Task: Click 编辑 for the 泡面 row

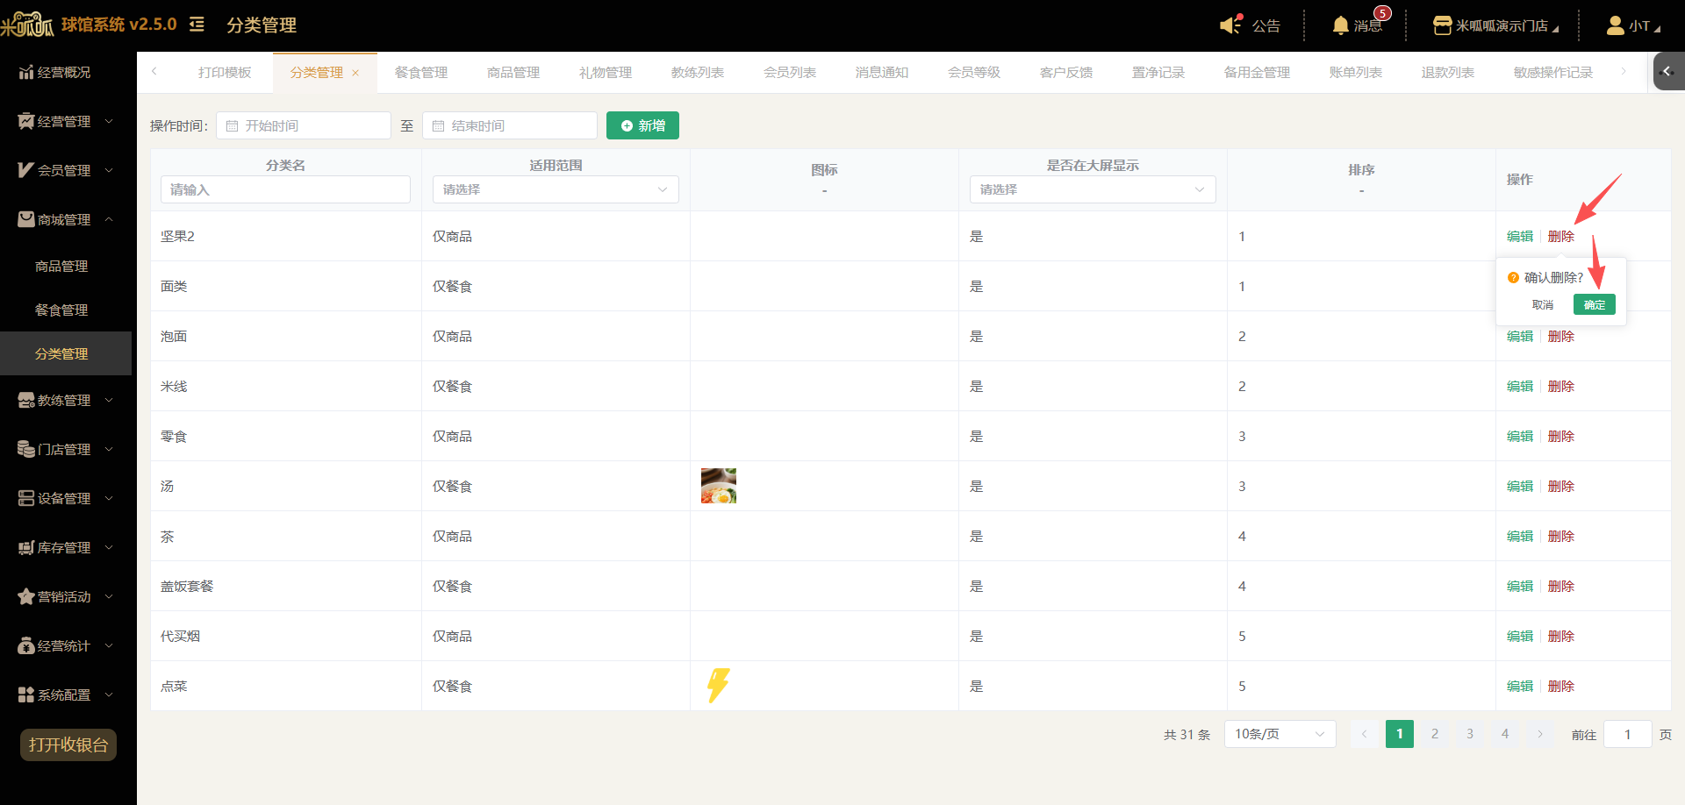Action: [x=1520, y=336]
